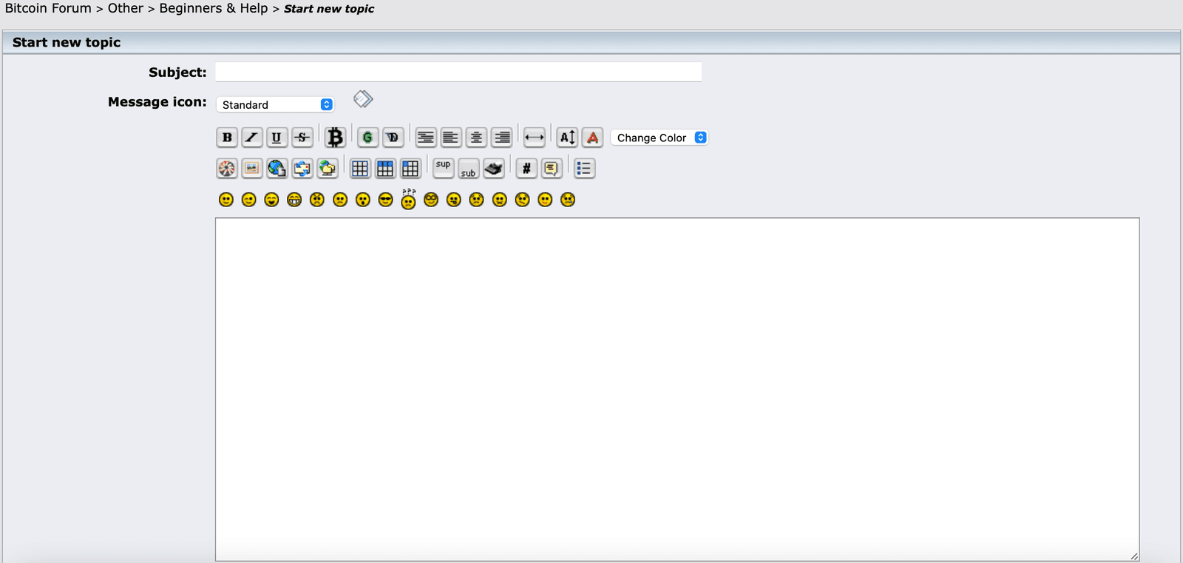Insert an image tag

click(252, 169)
